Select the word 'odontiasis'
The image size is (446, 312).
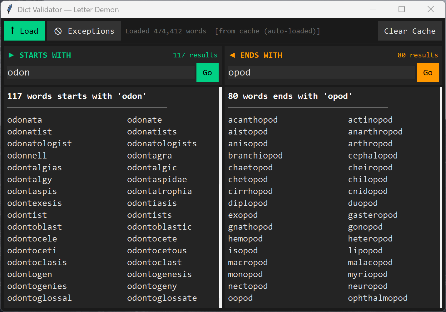(x=152, y=203)
